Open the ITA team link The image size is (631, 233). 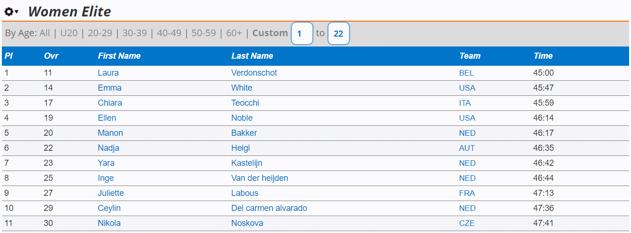click(x=465, y=103)
